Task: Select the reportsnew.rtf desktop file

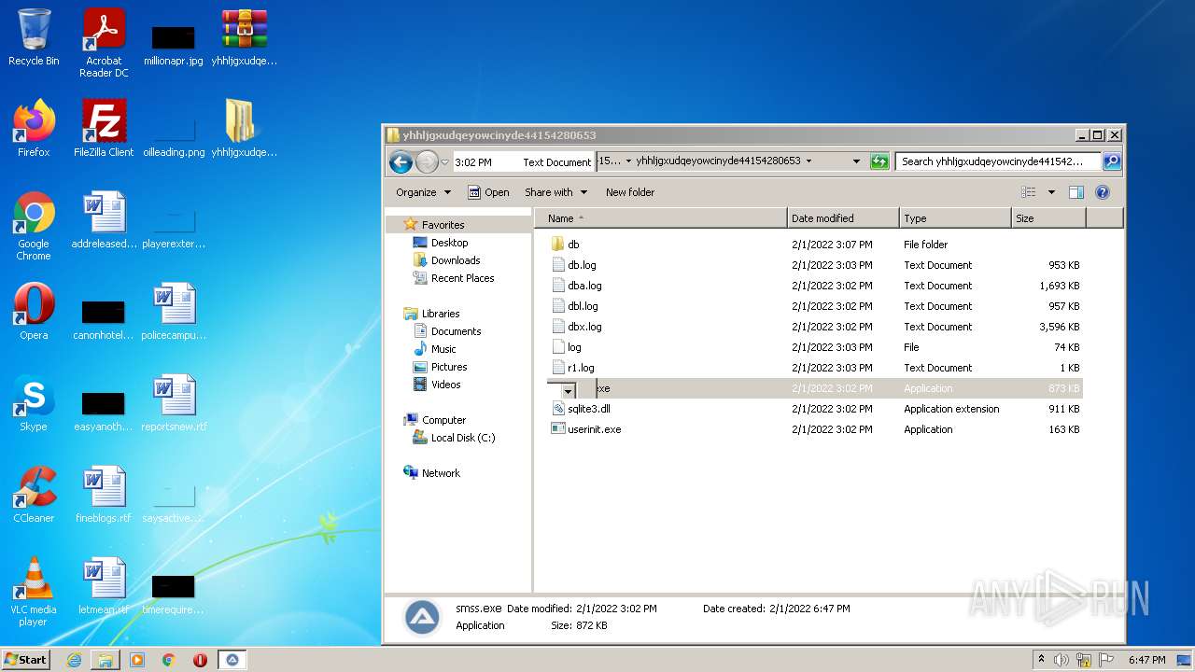Action: (x=174, y=403)
